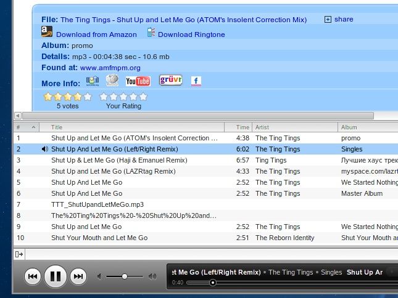Click the first filled star of the 5 votes rating
Screen dimensions: 398x298
48,97
